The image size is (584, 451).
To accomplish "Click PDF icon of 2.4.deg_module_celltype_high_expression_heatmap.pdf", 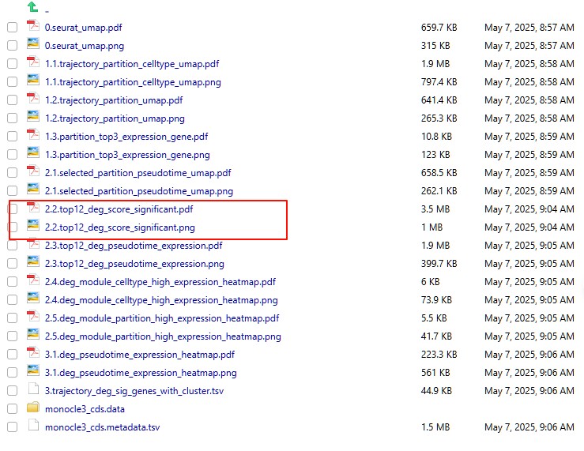I will point(33,280).
